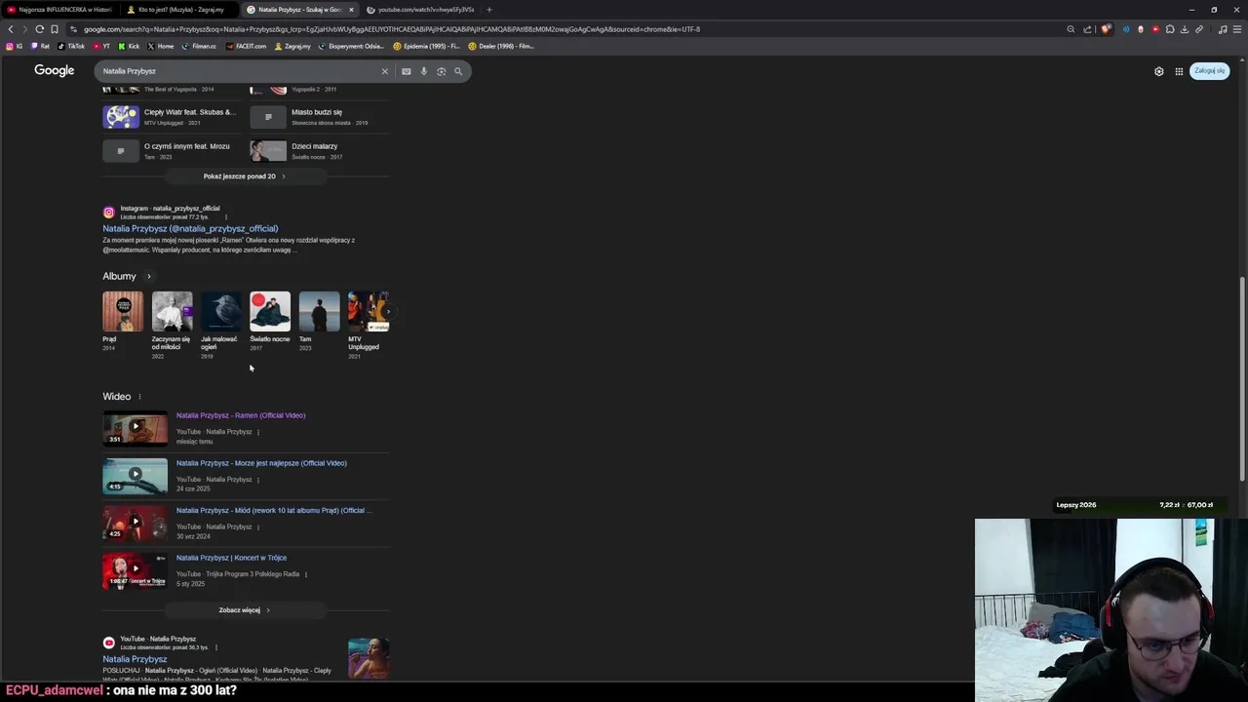Open the Tam album cover

pyautogui.click(x=319, y=312)
